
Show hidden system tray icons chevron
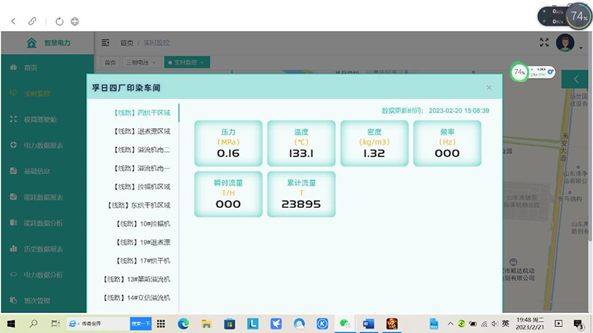451,324
